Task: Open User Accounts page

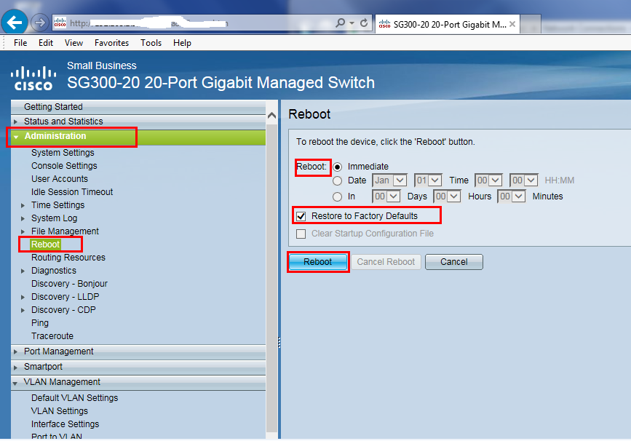Action: coord(60,178)
